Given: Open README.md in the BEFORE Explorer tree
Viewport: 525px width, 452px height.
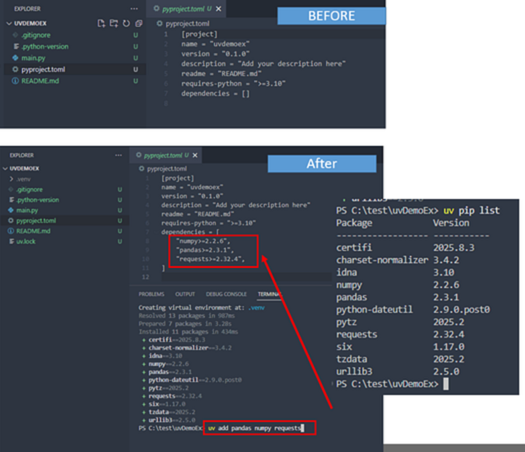Looking at the screenshot, I should click(40, 80).
